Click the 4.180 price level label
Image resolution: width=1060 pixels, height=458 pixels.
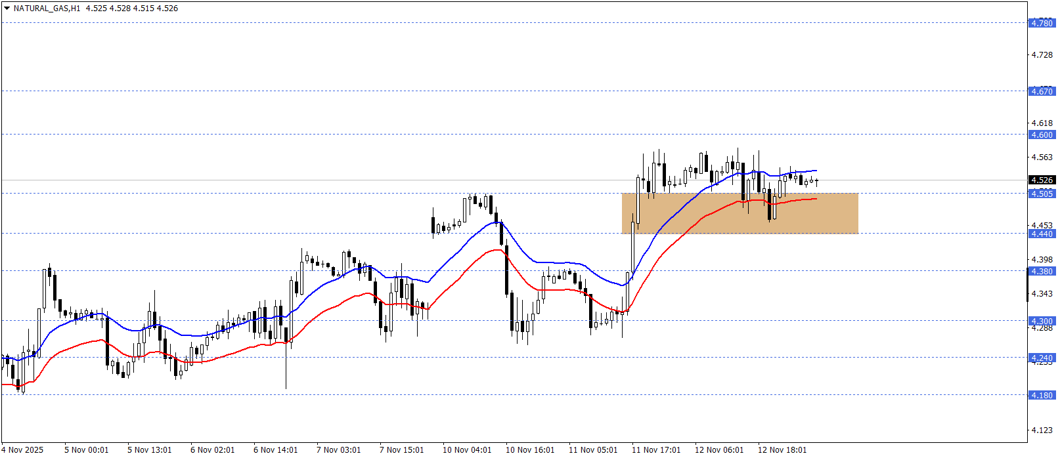click(1041, 395)
